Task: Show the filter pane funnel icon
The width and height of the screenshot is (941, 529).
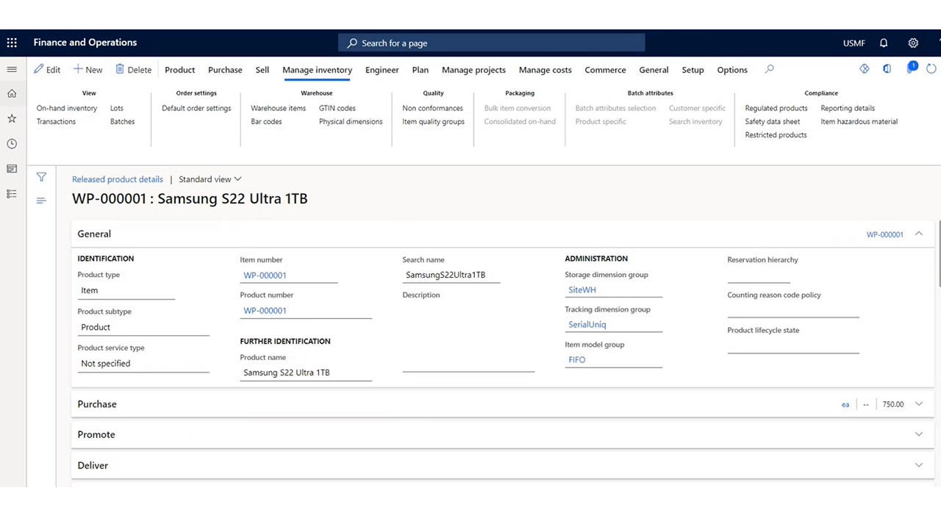Action: pos(41,177)
